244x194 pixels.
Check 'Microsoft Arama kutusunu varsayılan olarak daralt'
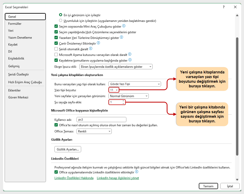pyautogui.click(x=56, y=54)
